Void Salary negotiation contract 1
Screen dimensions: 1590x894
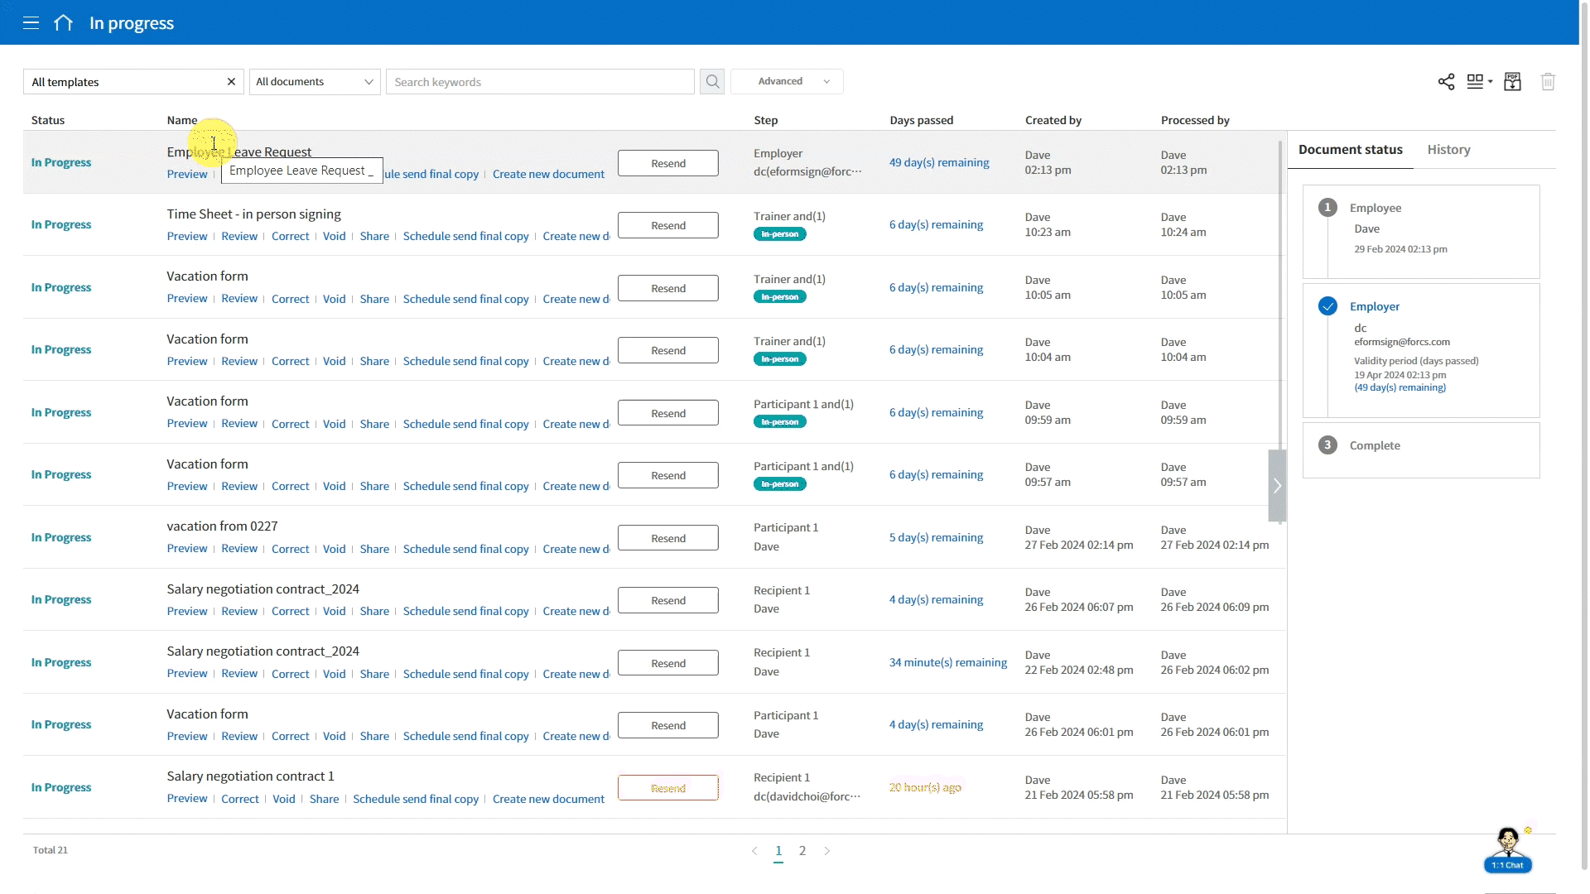click(284, 800)
